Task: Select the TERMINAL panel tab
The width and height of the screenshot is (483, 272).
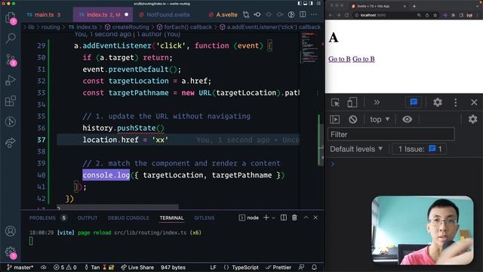Action: [171, 218]
